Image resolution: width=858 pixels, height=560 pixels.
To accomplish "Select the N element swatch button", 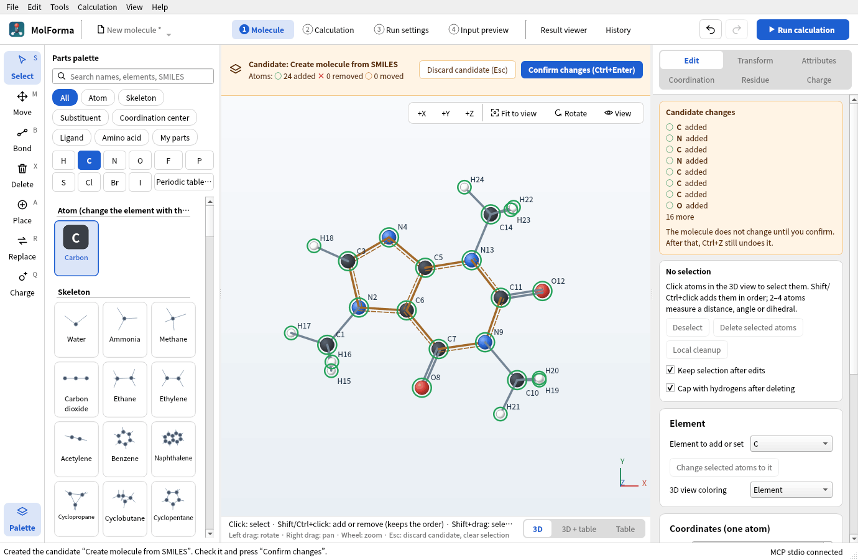I will point(114,161).
